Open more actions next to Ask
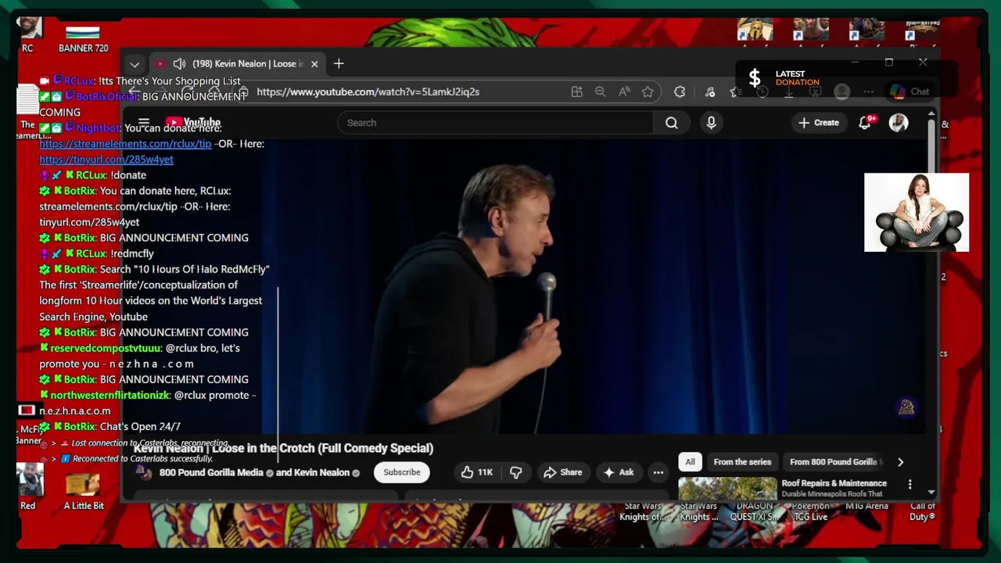The width and height of the screenshot is (1001, 563). tap(658, 472)
